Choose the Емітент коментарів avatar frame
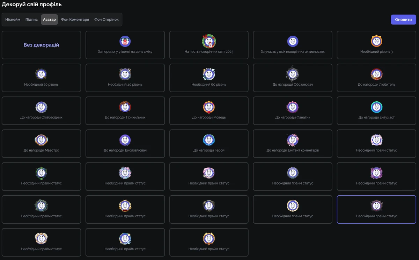The image size is (419, 260). click(293, 143)
